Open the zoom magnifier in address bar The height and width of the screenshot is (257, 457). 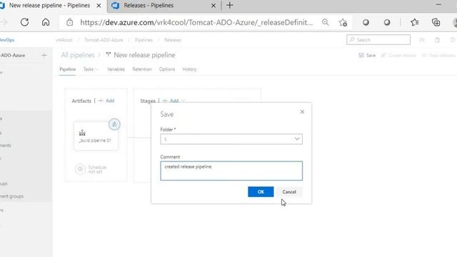[x=326, y=22]
